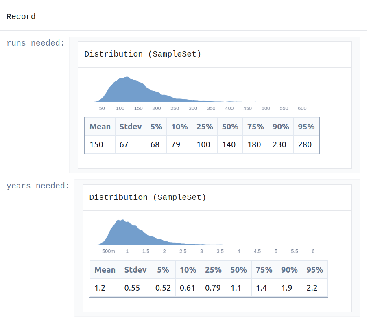Screen dimensions: 371x326
Task: Select the runs_needed field label
Action: pos(35,43)
